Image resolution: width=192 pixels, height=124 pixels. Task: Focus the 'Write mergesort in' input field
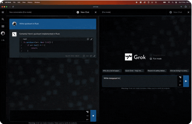tap(140, 81)
